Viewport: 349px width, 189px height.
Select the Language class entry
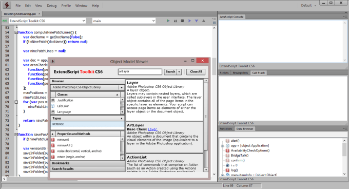[x=64, y=112]
